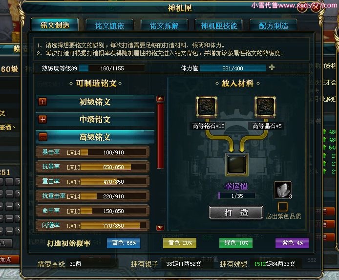Screen dimensions: 339x280
Task: Expand the 中级铭文 category
Action: tap(42, 119)
